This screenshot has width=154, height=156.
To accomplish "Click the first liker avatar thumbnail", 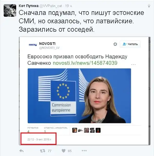I will tap(75, 130).
